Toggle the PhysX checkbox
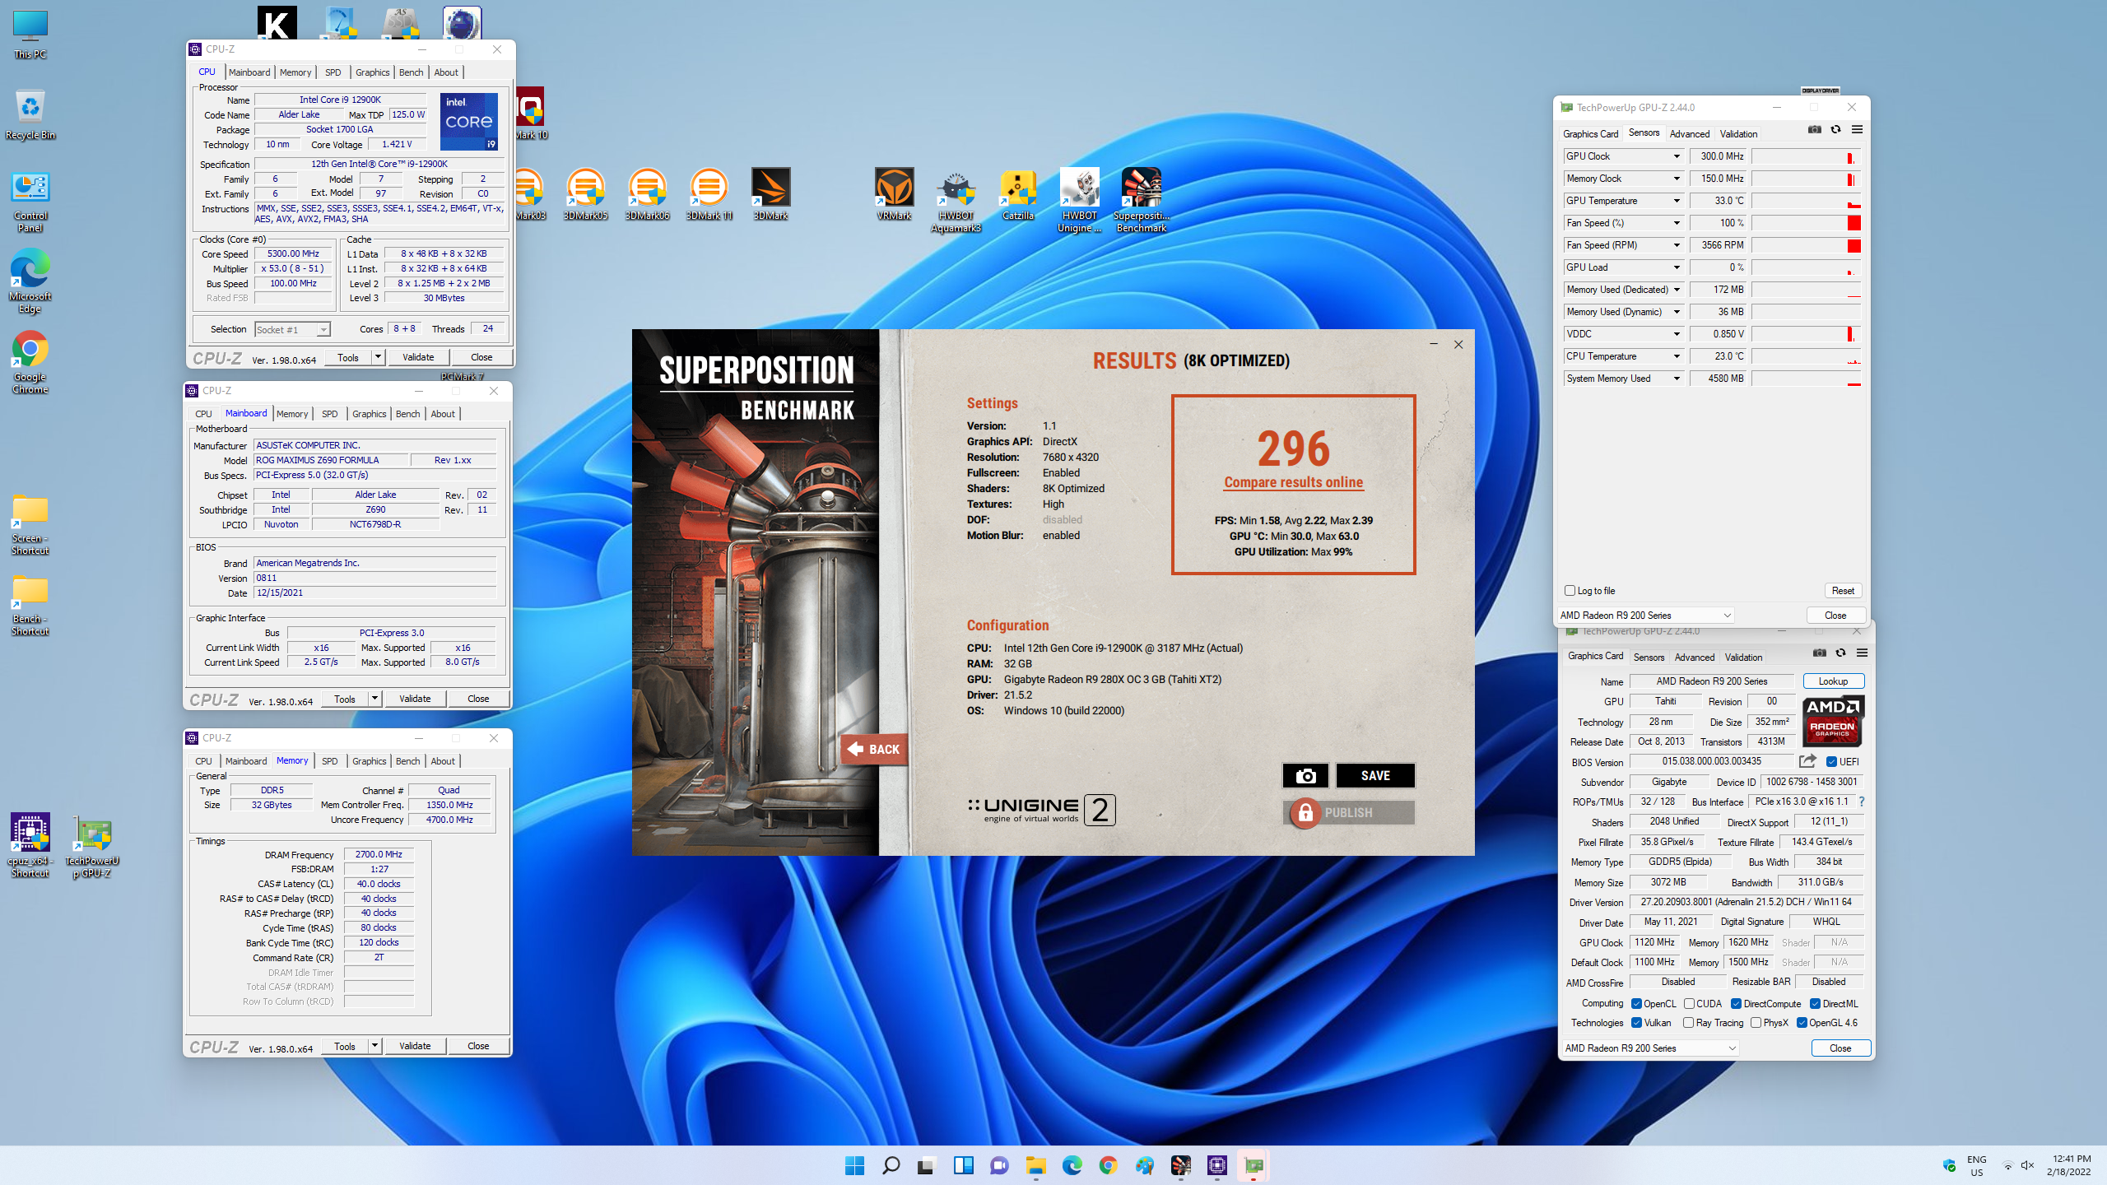2107x1185 pixels. 1756,1023
